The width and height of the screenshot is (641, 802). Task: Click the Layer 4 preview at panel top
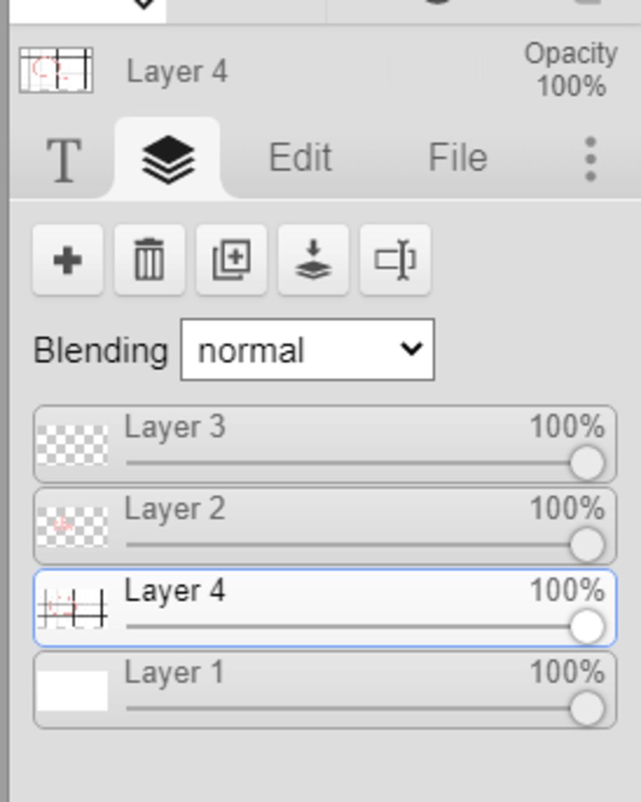click(56, 71)
